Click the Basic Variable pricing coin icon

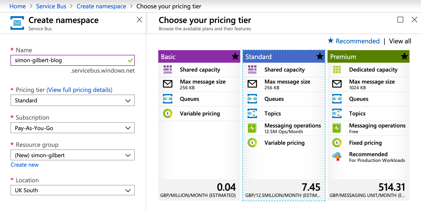click(168, 113)
